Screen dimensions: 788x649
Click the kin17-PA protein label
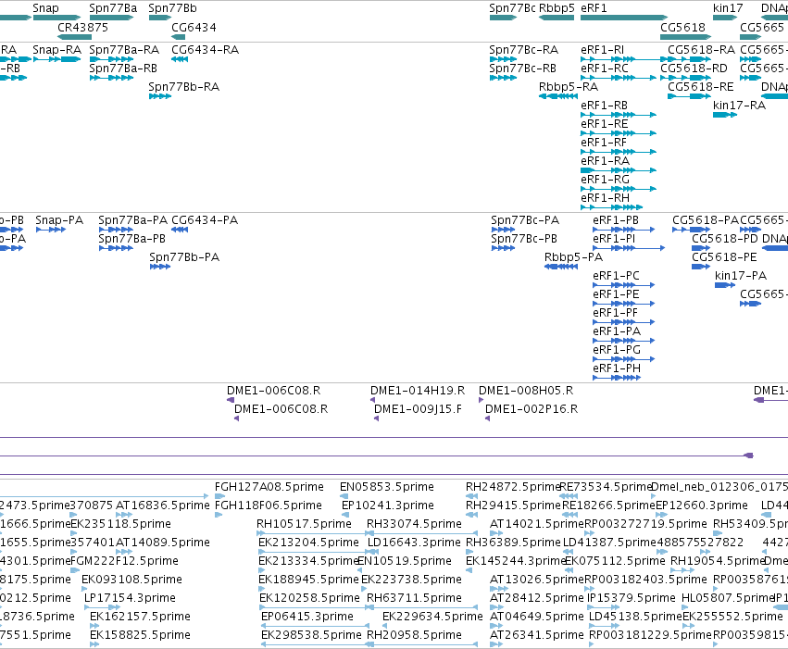coord(741,276)
